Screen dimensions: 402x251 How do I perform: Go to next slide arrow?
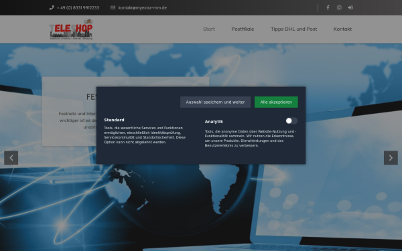pos(391,158)
